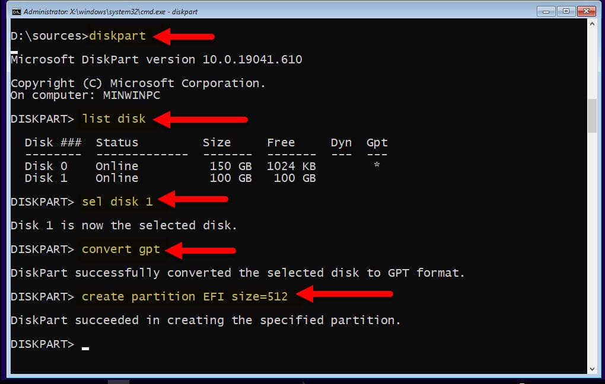Click the yellow diskpart command text
605x384 pixels.
click(x=117, y=36)
